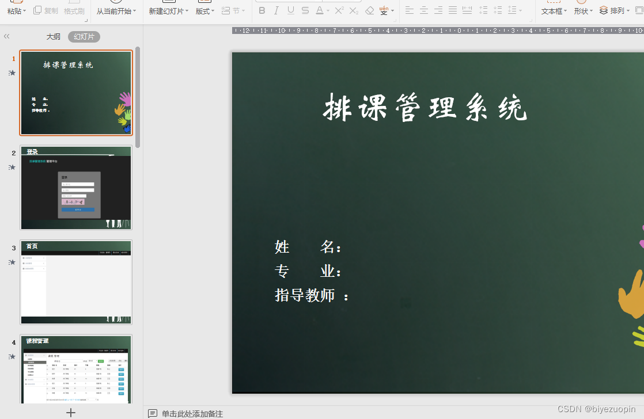Switch to the 大纲 outline tab
Image resolution: width=644 pixels, height=419 pixels.
(53, 36)
